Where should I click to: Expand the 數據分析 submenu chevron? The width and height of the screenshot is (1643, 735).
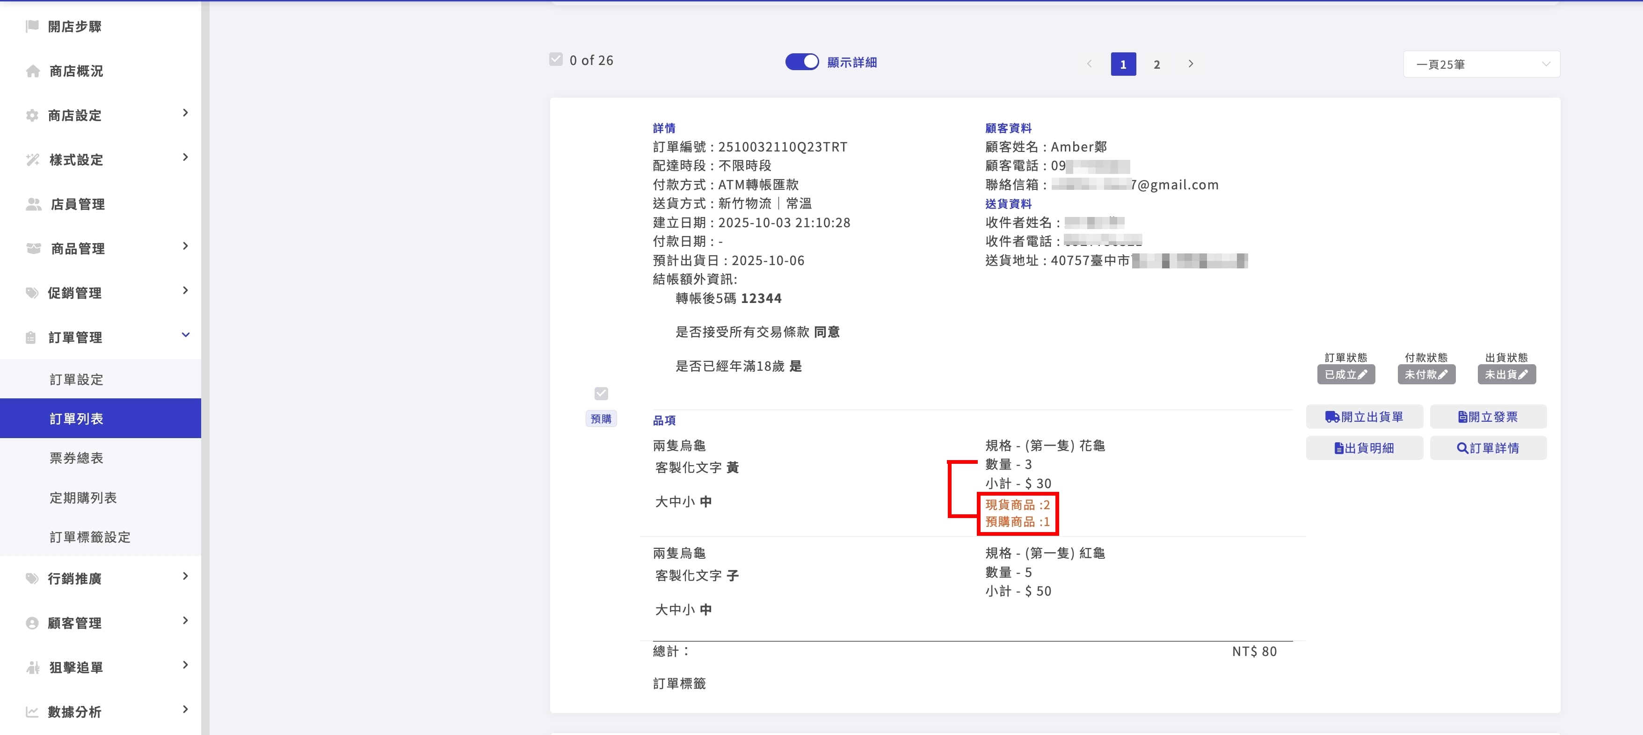point(186,709)
